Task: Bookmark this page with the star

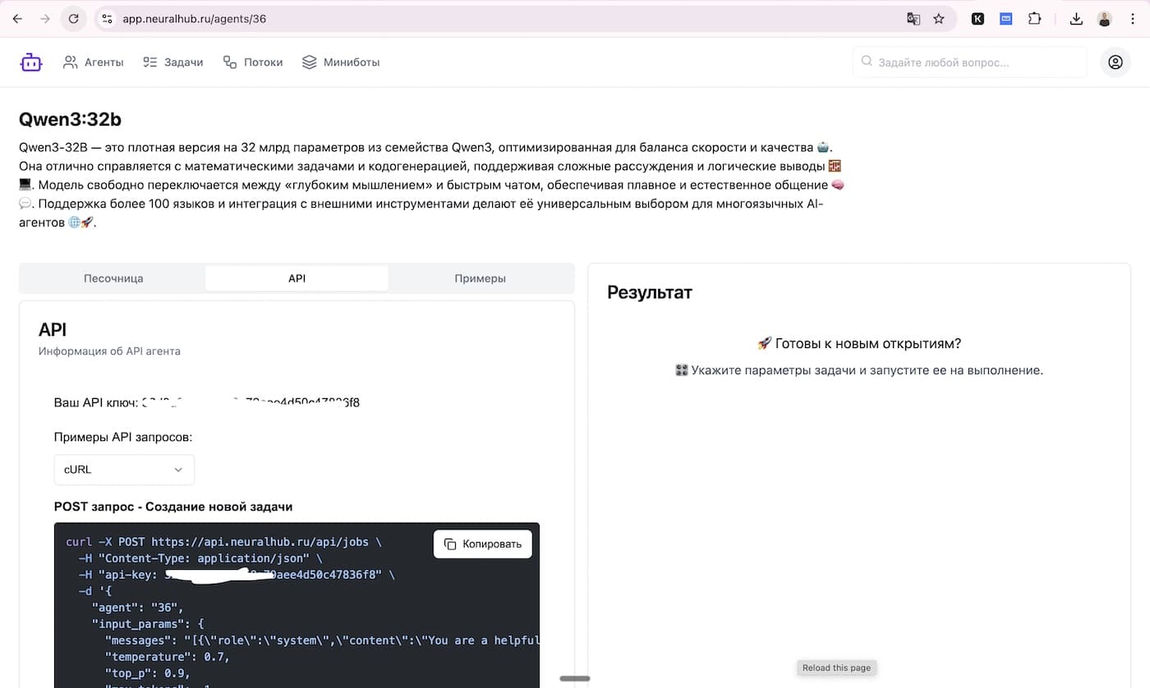Action: click(x=939, y=19)
